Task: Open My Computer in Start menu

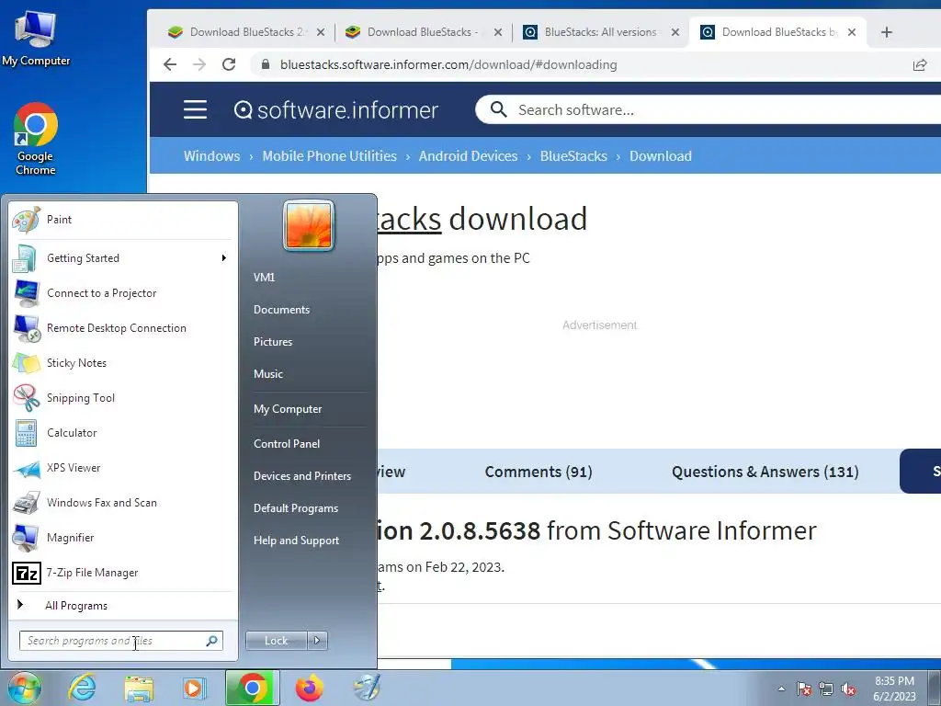Action: coord(288,409)
